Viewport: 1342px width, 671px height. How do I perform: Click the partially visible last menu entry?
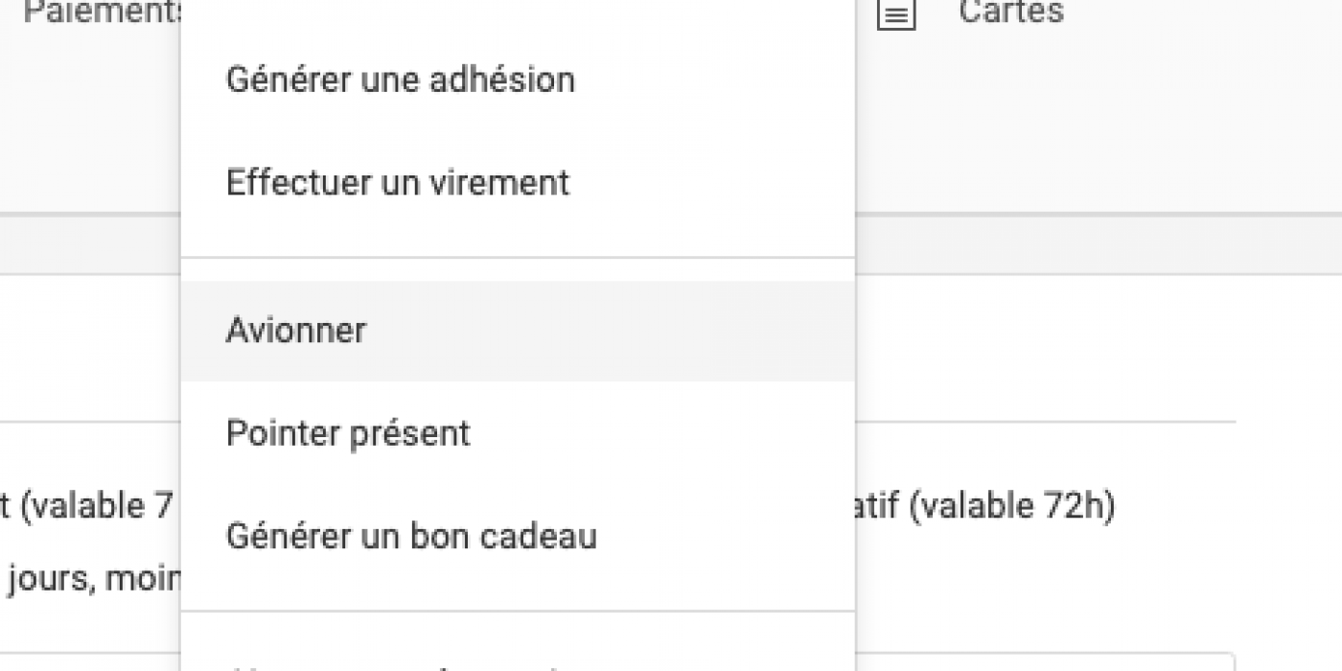pos(518,661)
